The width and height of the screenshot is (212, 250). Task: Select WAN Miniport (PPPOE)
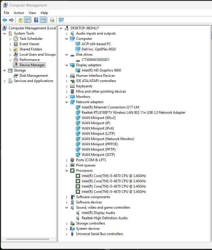pos(100,144)
